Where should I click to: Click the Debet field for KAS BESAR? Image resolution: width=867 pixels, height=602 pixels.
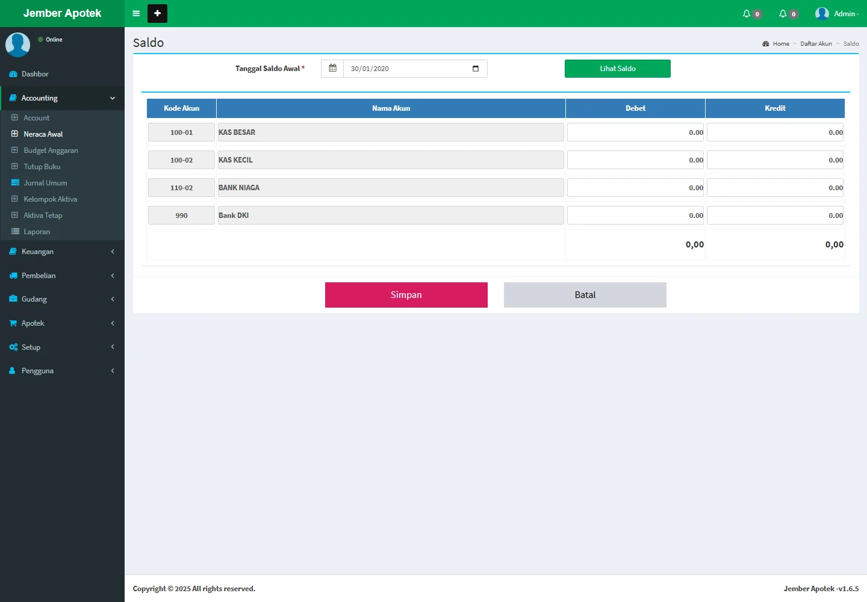tap(635, 132)
